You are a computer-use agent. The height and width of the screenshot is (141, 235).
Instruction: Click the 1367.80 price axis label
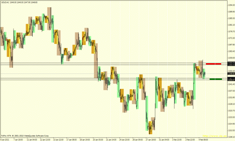coord(232,45)
